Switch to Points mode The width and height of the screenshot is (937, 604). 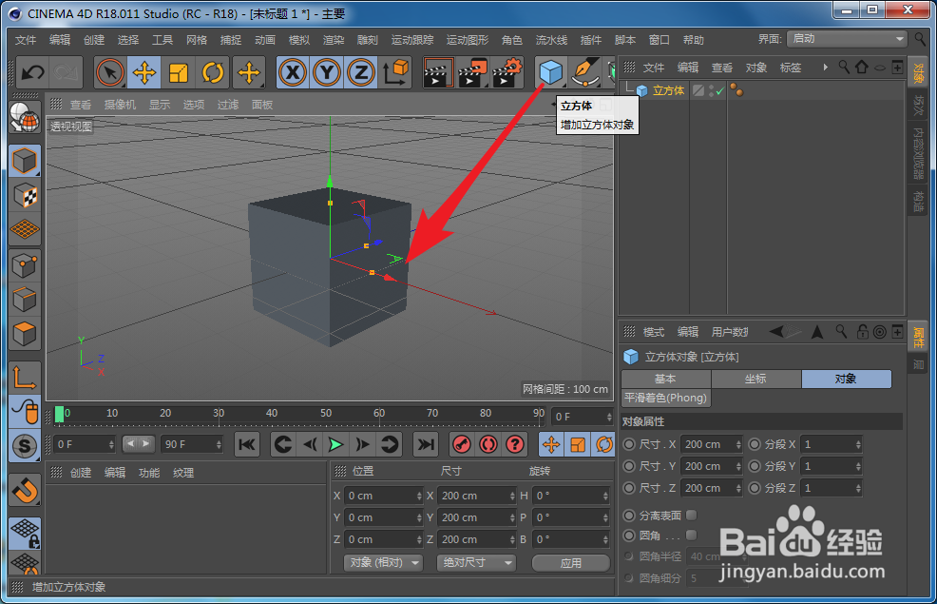tap(25, 265)
